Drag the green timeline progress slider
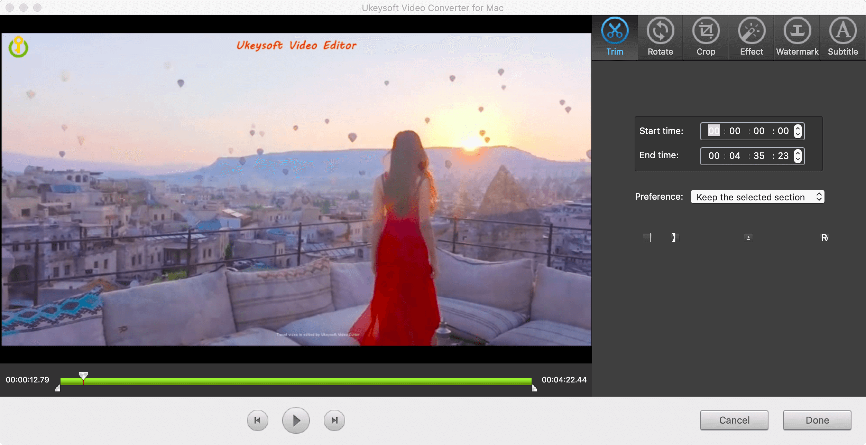Viewport: 866px width, 445px height. (x=84, y=375)
